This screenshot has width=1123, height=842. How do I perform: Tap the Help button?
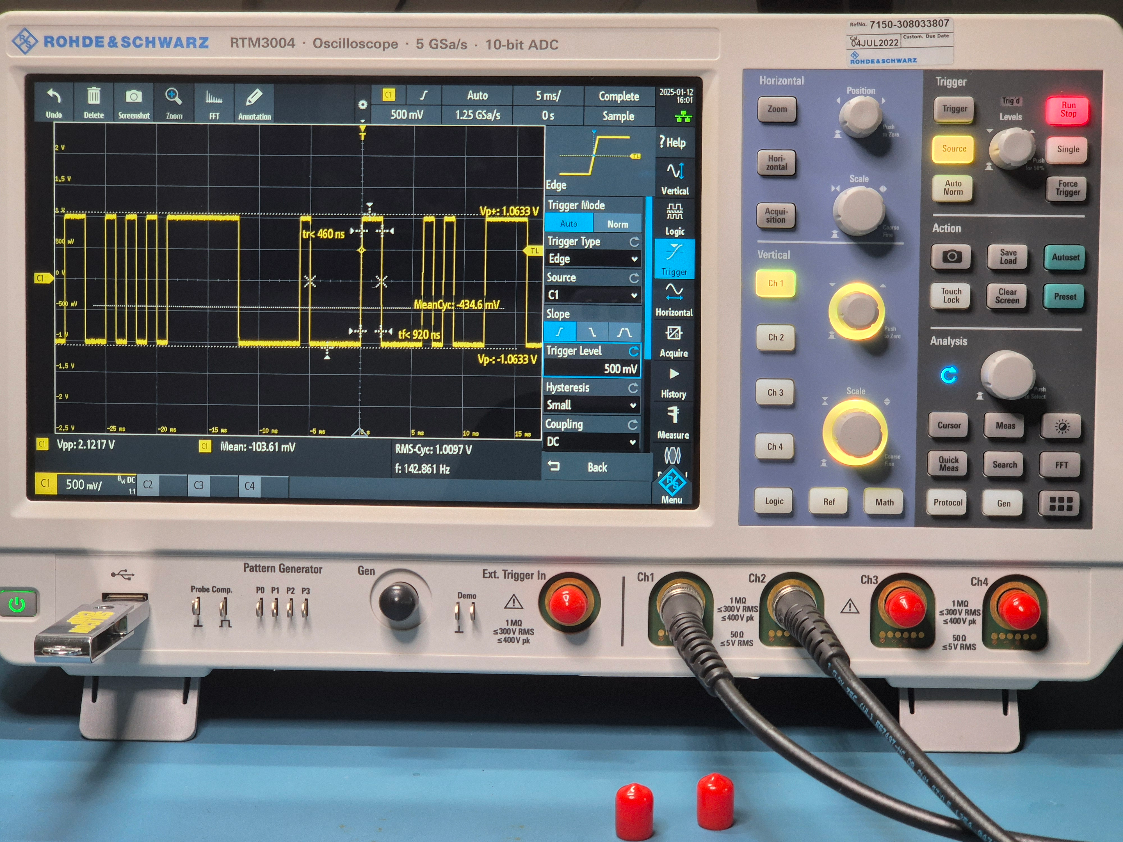tap(673, 143)
